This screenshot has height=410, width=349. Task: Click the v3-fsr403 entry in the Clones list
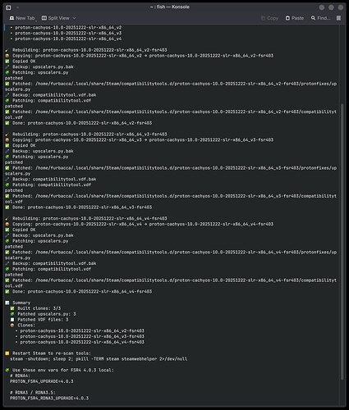click(80, 336)
